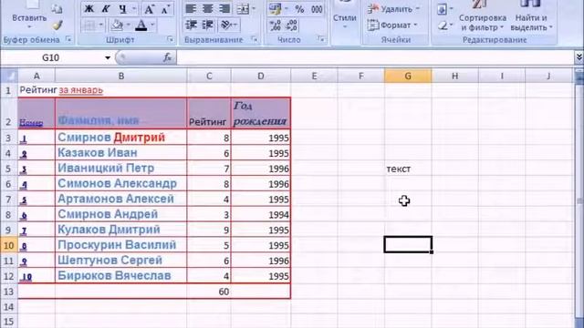This screenshot has height=328, width=584.
Task: Toggle bold formatting (Ж)
Action: 89,9
